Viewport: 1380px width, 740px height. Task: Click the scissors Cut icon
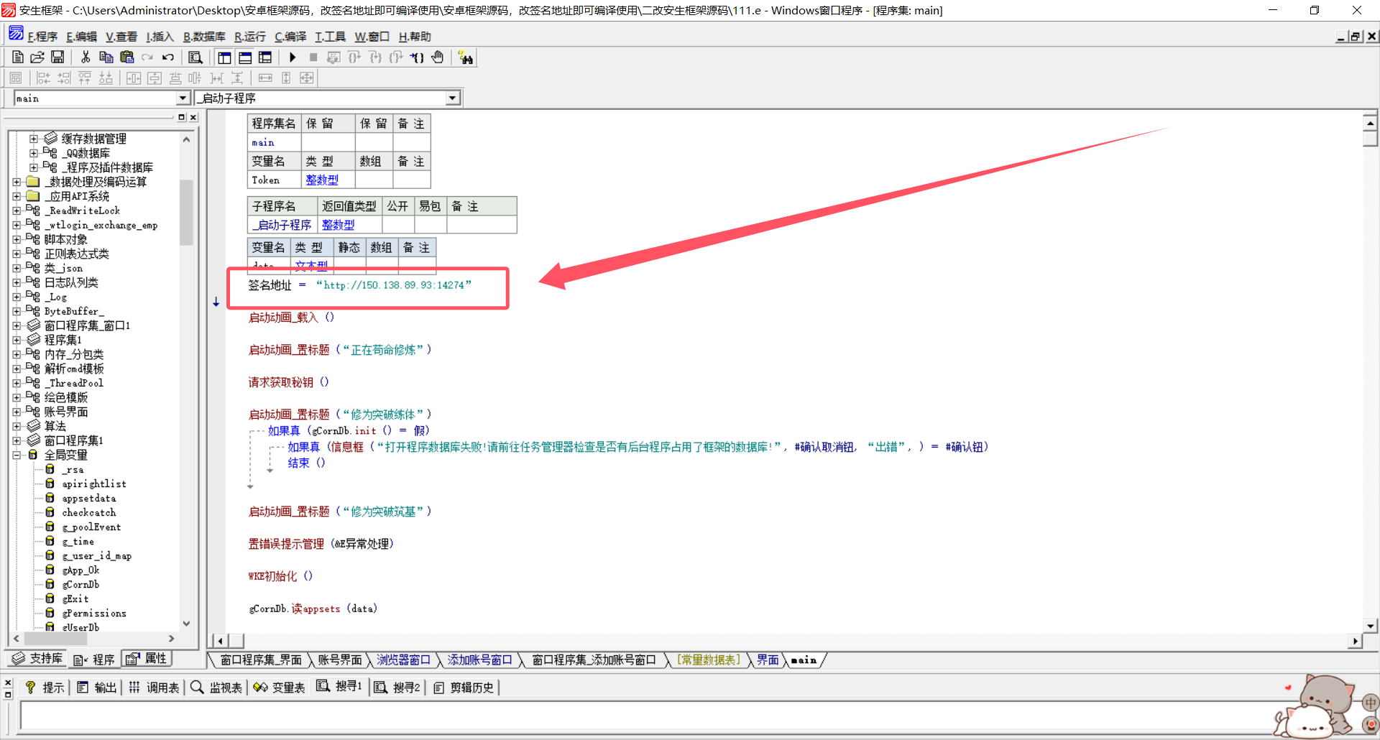pos(86,57)
